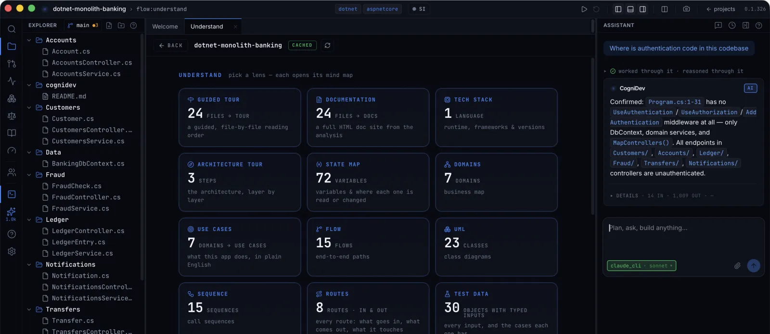The image size is (770, 334).
Task: Toggle the left sidebar layout button
Action: click(618, 9)
